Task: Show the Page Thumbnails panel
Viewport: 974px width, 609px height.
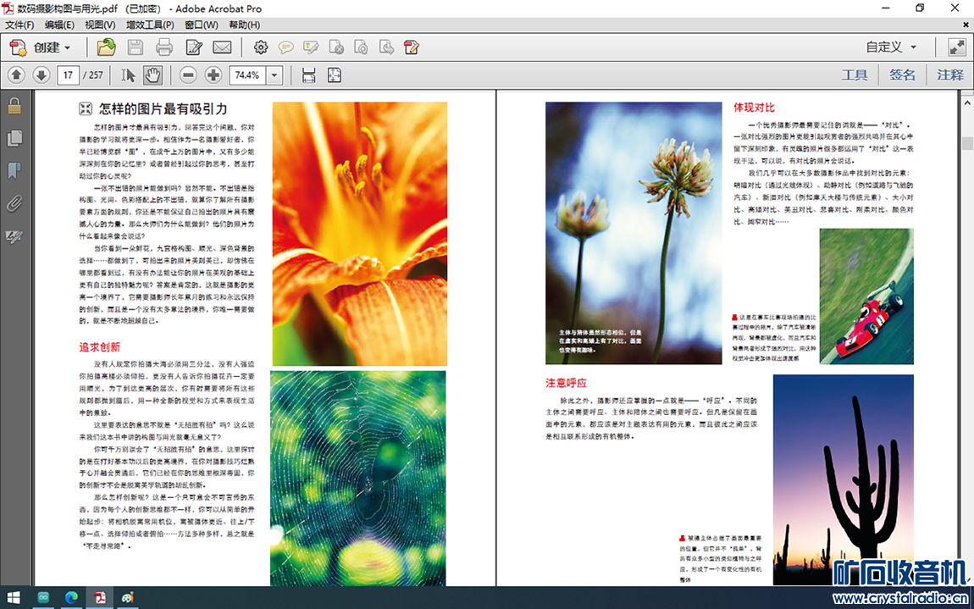Action: point(14,138)
